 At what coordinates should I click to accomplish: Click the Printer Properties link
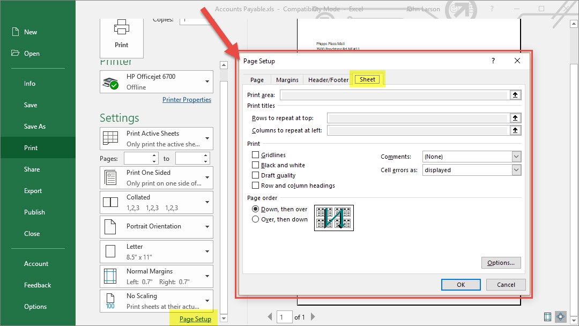(187, 100)
